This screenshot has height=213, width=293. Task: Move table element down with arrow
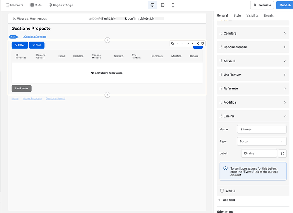[x=192, y=43]
